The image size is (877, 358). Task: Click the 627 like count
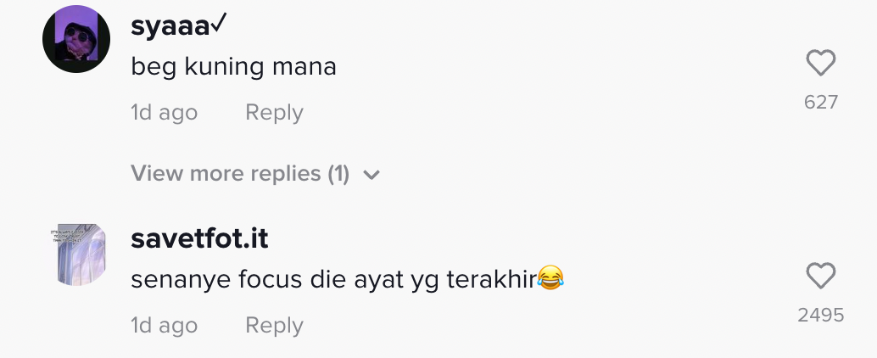pyautogui.click(x=820, y=103)
